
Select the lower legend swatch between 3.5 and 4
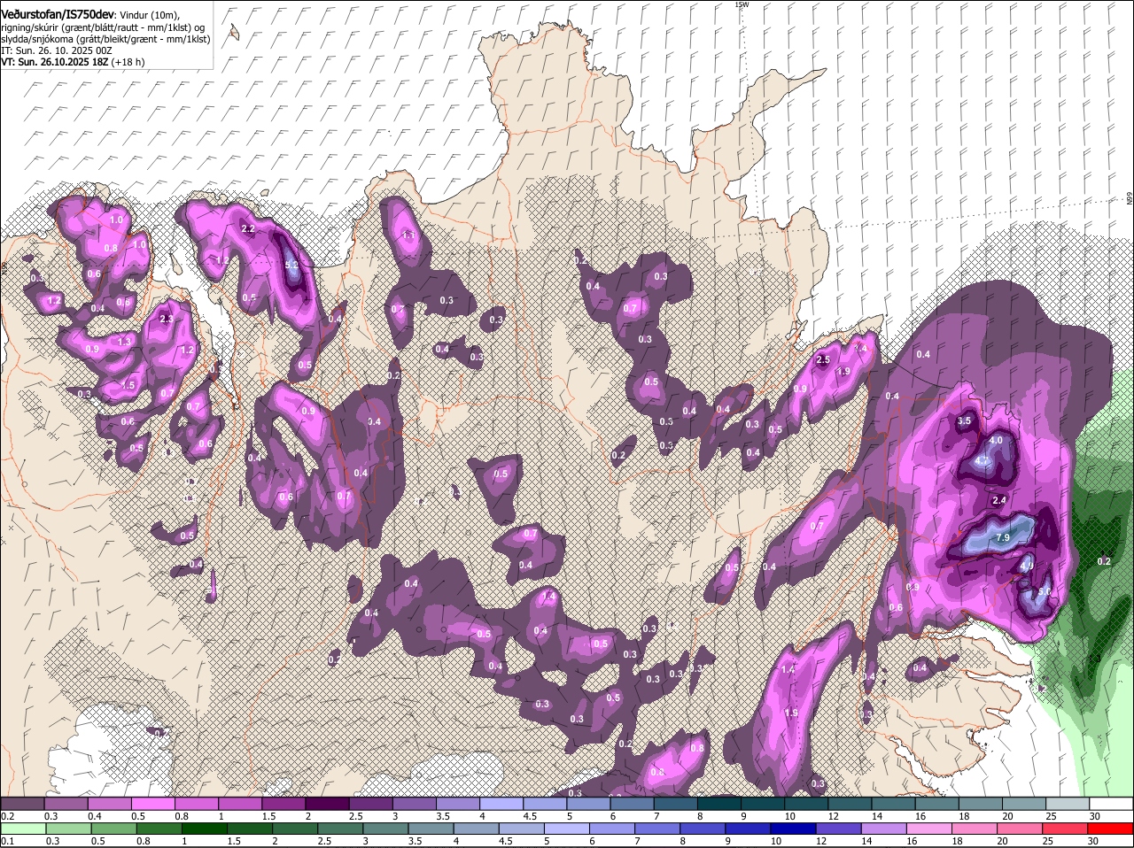click(431, 828)
